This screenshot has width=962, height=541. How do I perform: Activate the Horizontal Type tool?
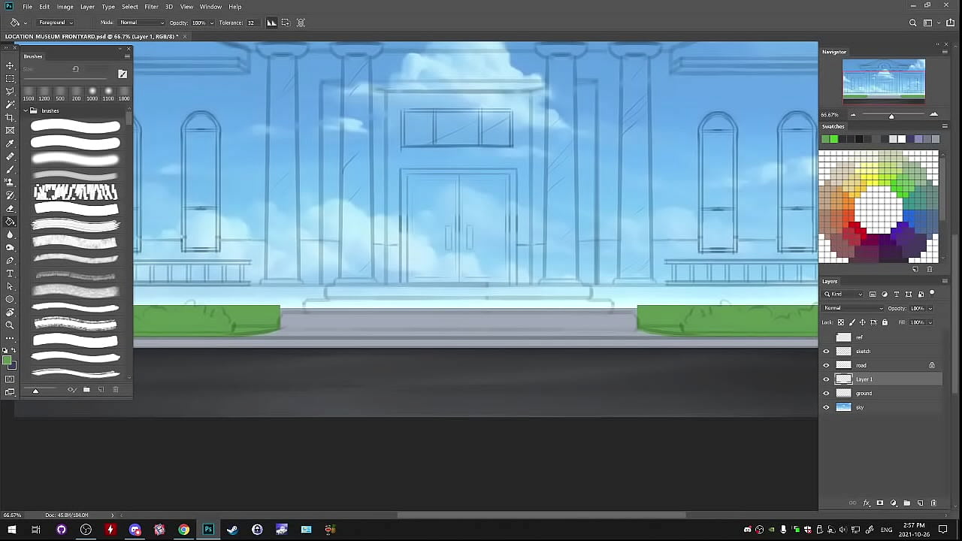click(x=10, y=274)
